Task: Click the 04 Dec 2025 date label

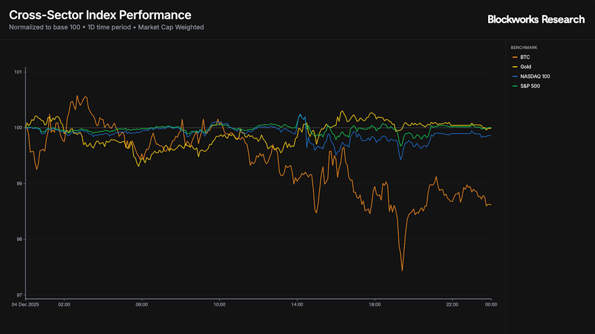Action: point(25,304)
